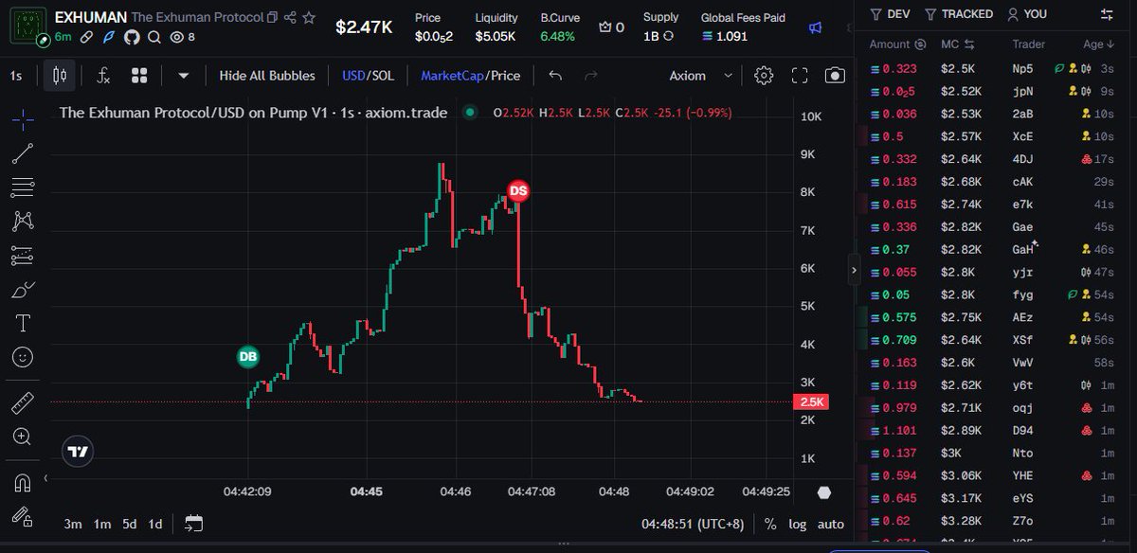
Task: Expand the arrow dropdown next to layout icon
Action: tap(184, 76)
